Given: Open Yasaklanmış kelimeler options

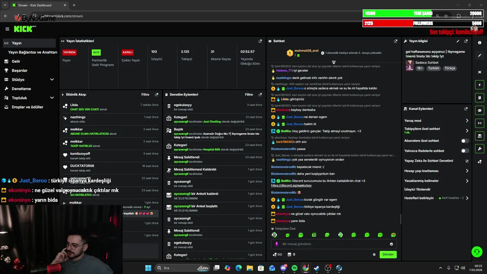Looking at the screenshot, I should [x=436, y=181].
